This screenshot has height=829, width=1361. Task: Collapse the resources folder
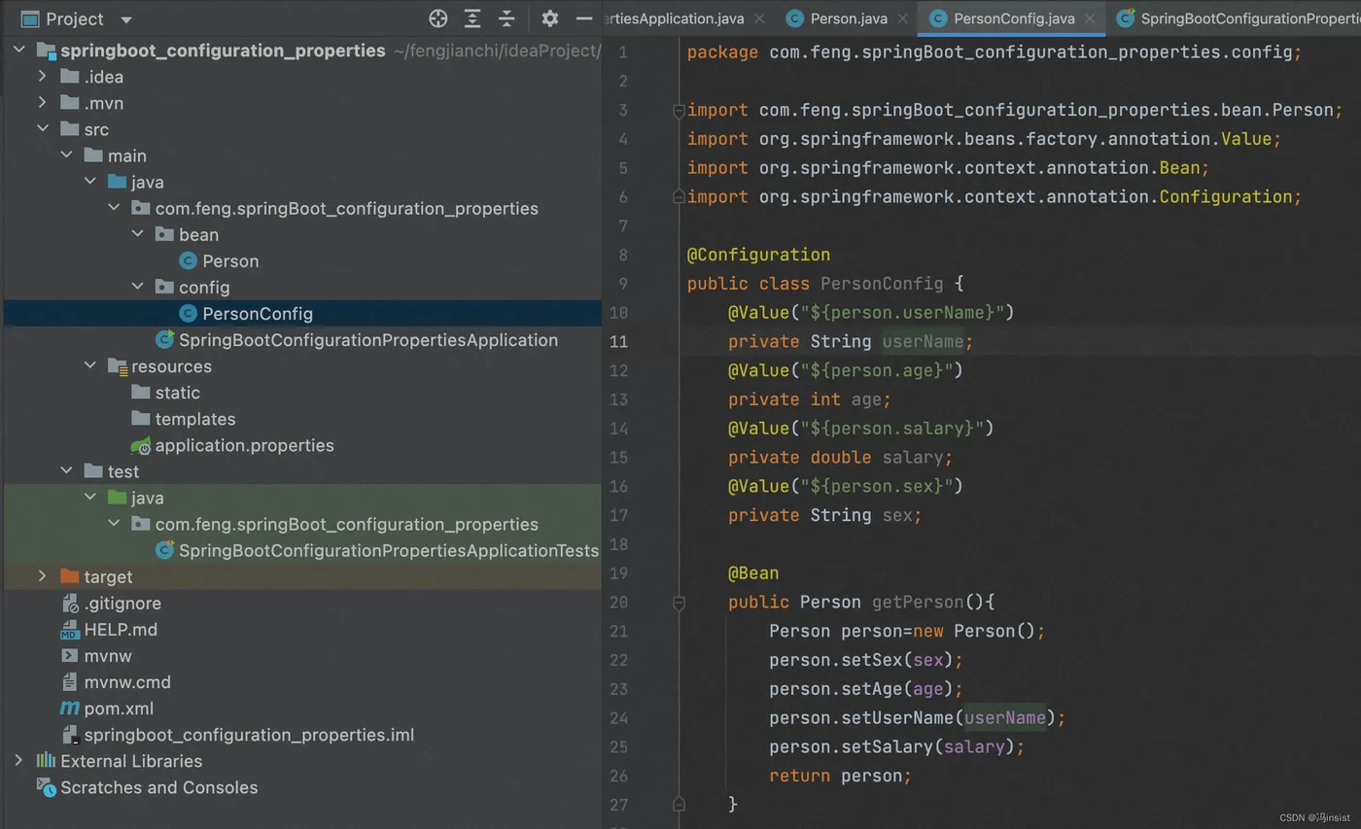(x=90, y=365)
